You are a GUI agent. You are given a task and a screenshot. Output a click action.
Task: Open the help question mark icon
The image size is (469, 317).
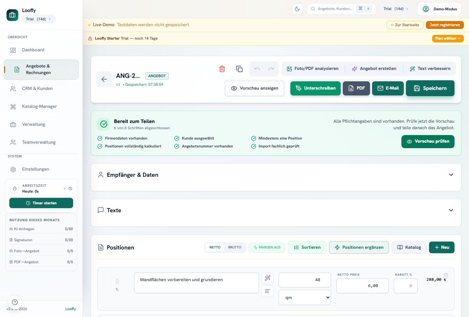pos(15,302)
